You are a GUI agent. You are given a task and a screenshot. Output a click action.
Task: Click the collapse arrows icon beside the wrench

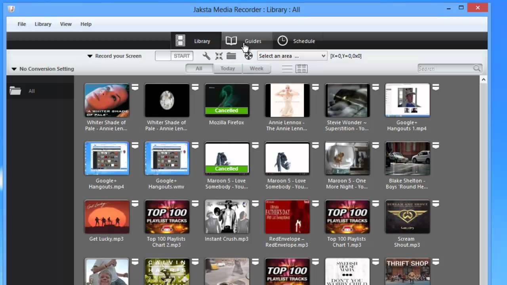[x=219, y=56]
